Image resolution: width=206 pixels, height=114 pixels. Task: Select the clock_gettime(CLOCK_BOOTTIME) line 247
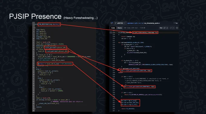(x=136, y=71)
